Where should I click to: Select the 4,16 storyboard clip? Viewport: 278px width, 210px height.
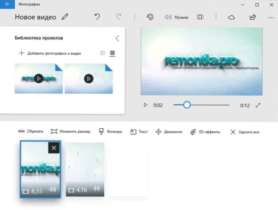(x=85, y=169)
